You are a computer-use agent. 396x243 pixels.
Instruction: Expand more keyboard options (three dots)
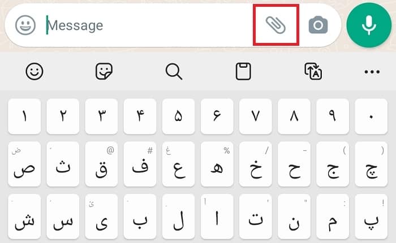pos(372,71)
